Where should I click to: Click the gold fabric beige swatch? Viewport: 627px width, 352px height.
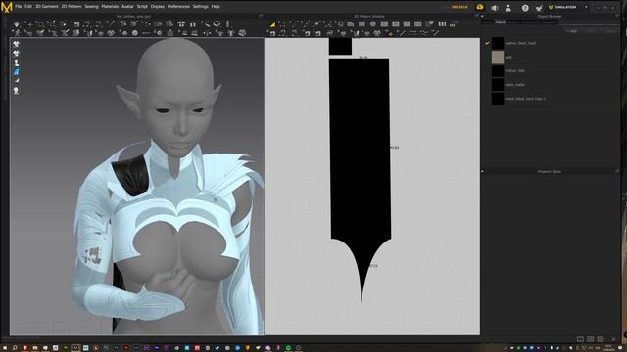tap(498, 57)
